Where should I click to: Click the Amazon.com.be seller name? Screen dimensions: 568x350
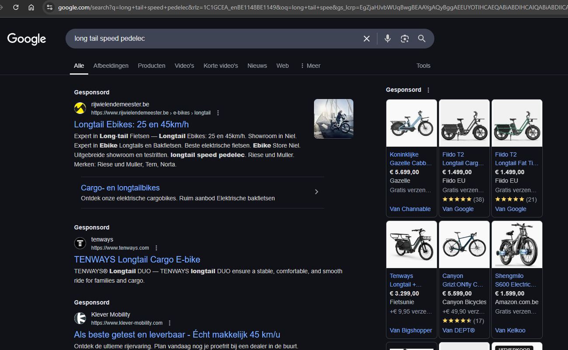pos(517,302)
